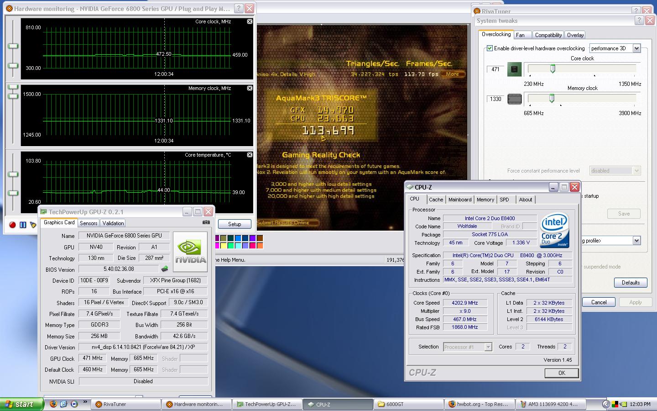Open the Cache tab in CPU-Z
The image size is (657, 411).
(x=436, y=200)
